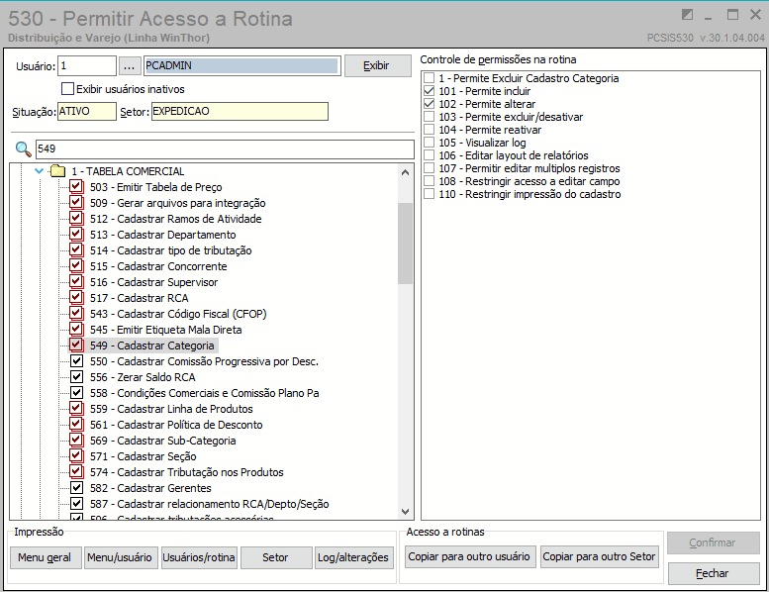769x592 pixels.
Task: Uncheck 102 - Permite alterar
Action: pos(430,104)
